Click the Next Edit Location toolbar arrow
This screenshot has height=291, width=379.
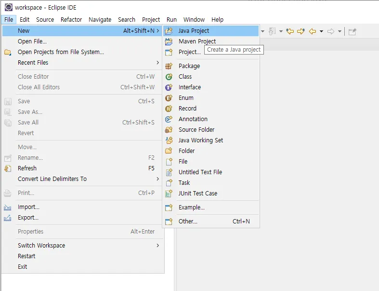coord(301,31)
